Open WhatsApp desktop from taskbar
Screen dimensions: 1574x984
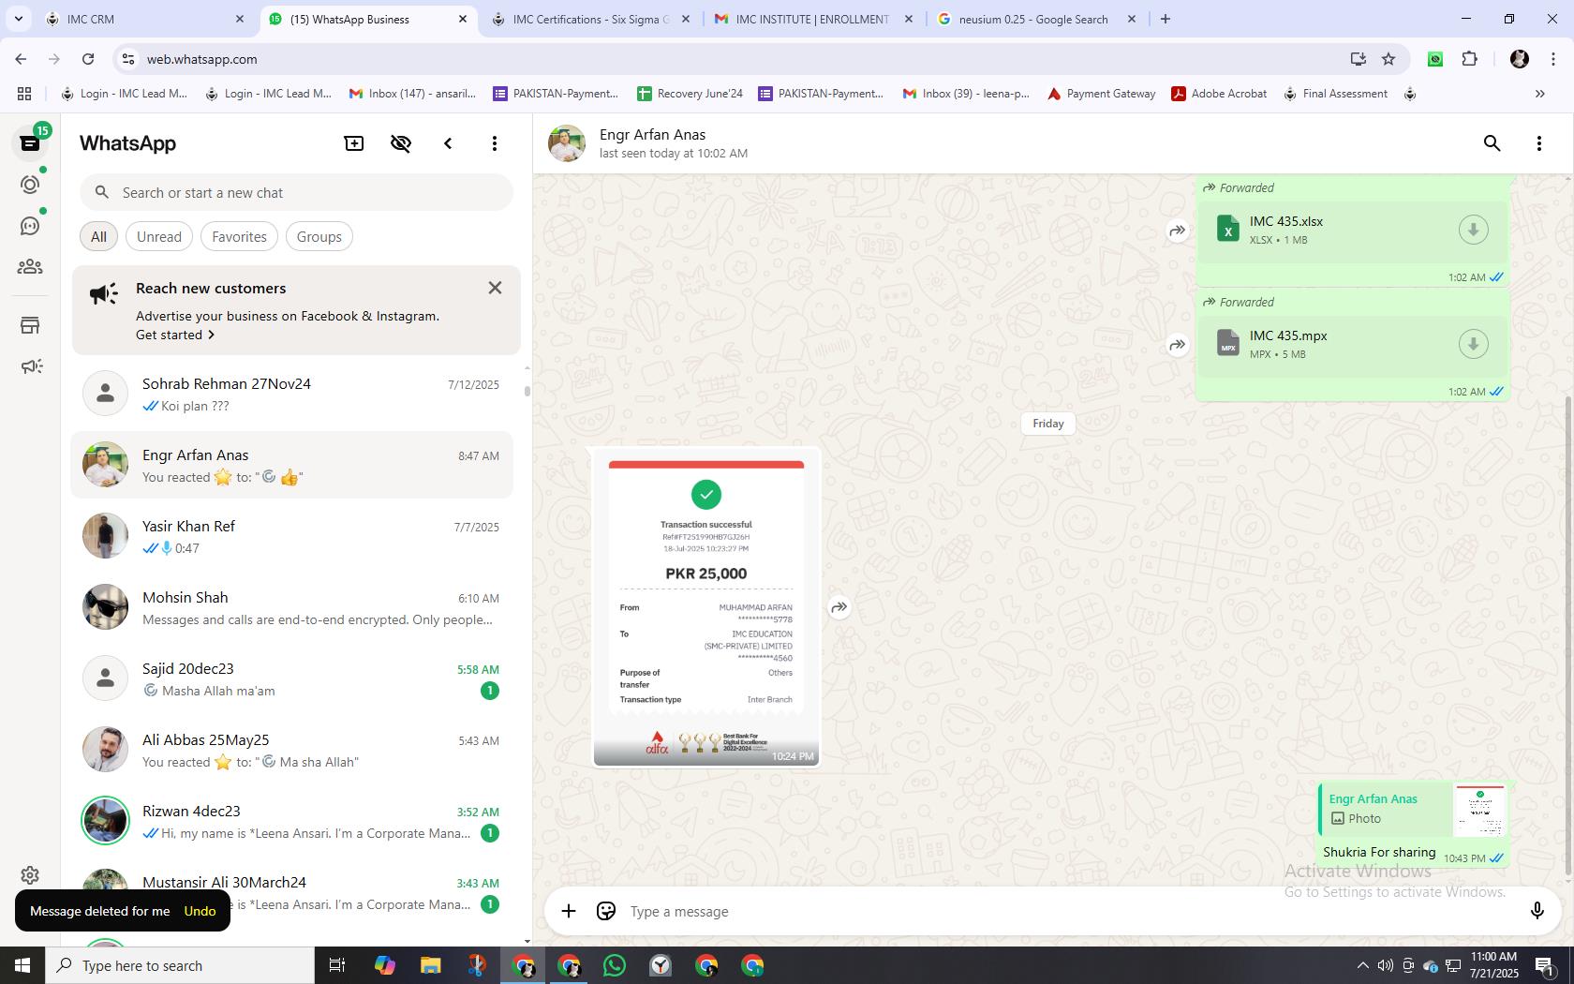[x=615, y=965]
